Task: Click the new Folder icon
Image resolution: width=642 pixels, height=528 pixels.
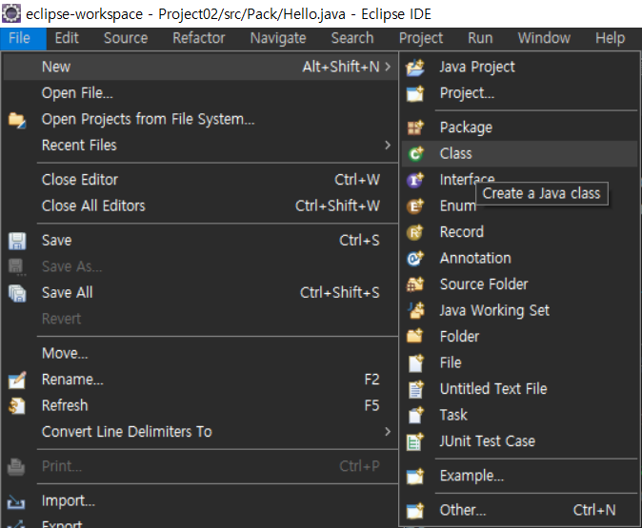Action: click(x=415, y=336)
